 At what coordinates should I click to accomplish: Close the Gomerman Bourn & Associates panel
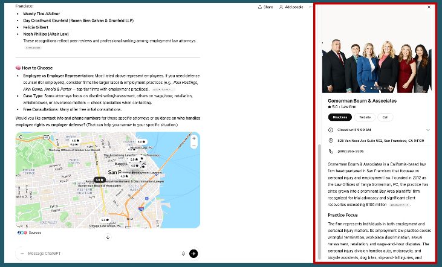[429, 7]
